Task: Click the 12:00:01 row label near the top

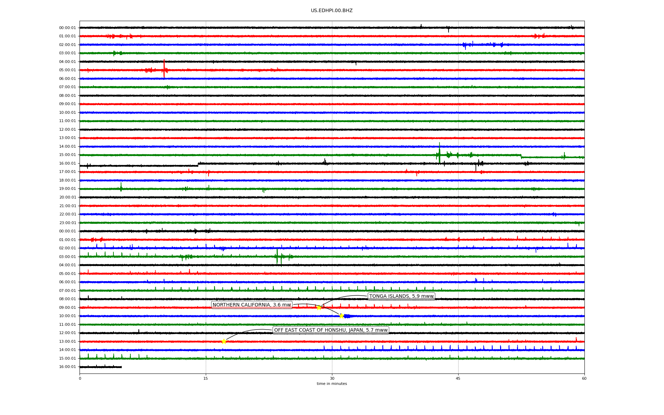Action: [x=67, y=130]
